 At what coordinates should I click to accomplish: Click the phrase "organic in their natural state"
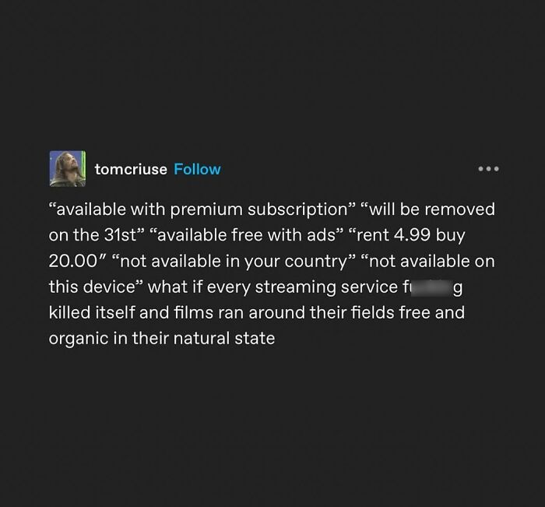[162, 339]
